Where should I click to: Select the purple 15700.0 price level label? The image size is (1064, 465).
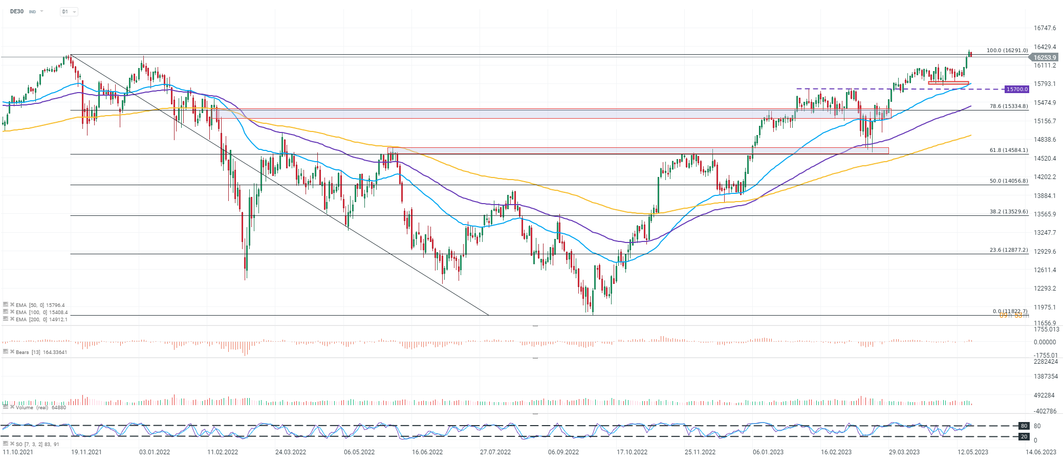tap(1016, 89)
